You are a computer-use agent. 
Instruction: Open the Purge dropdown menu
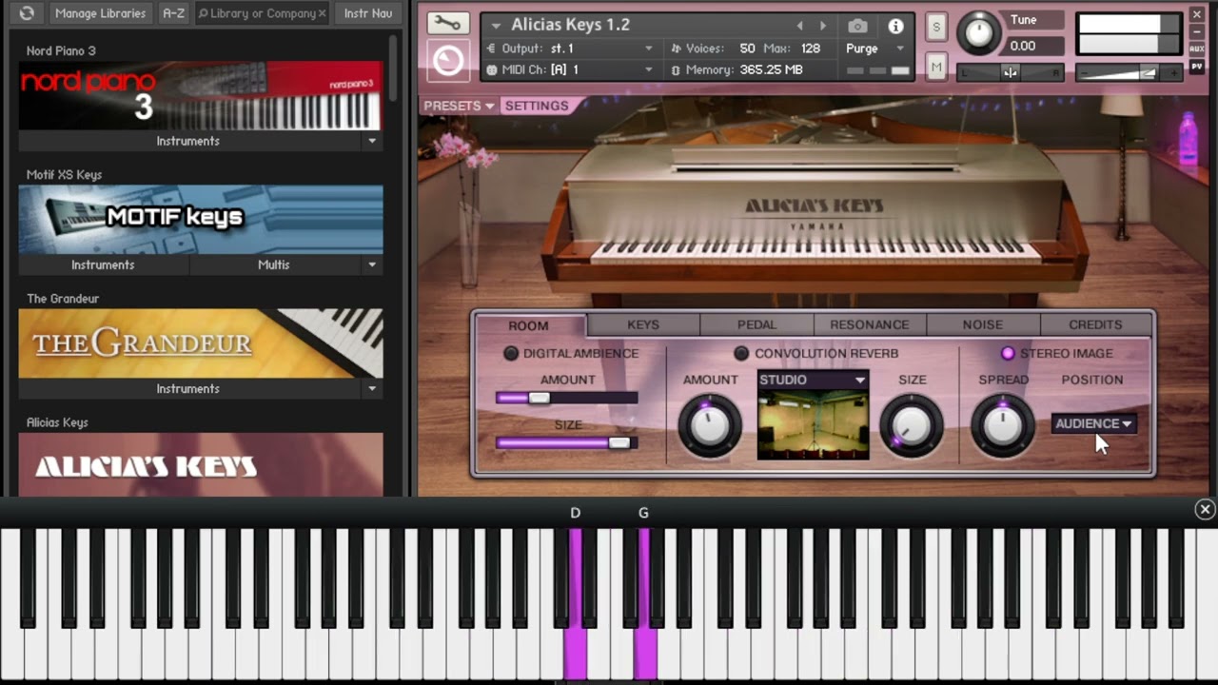(875, 49)
